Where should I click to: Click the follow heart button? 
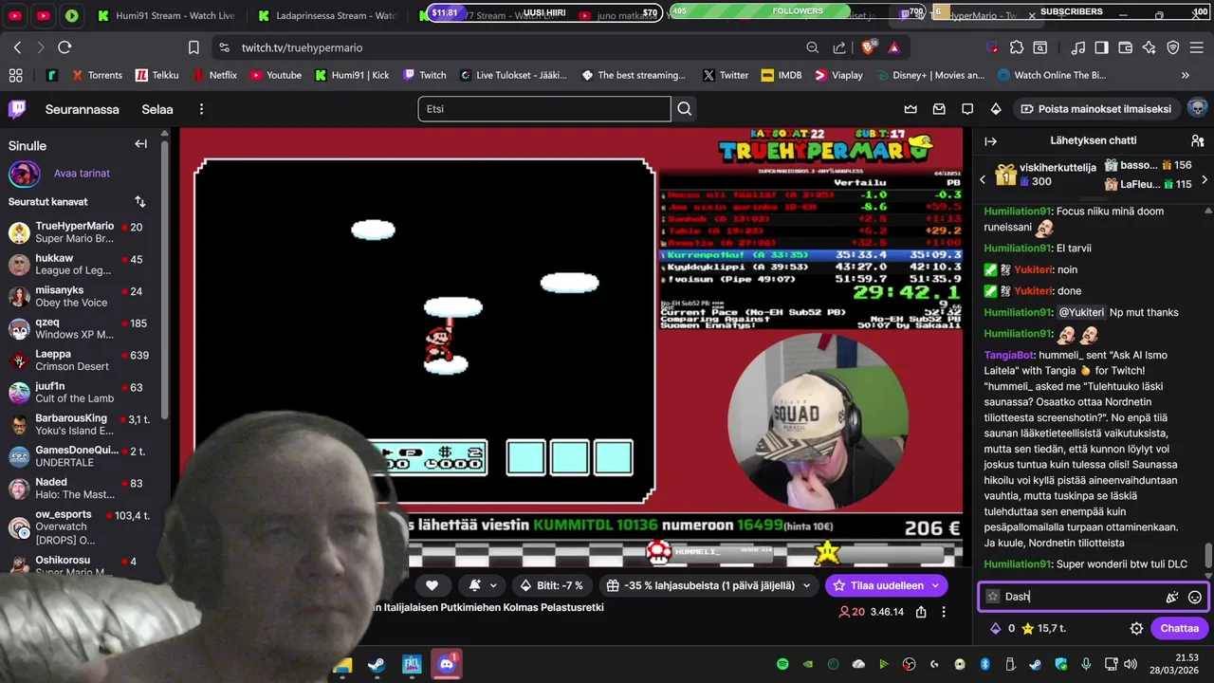click(432, 585)
